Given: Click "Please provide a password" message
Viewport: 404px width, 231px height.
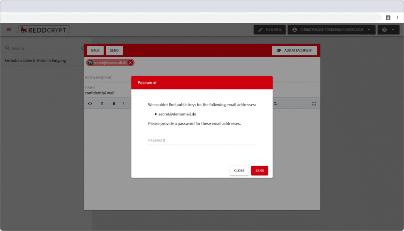Looking at the screenshot, I should 195,124.
